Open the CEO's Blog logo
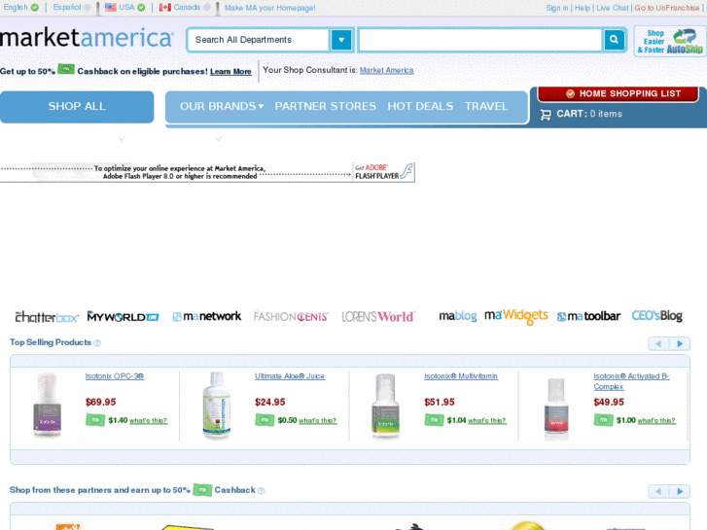Screen dimensions: 707x530 click(656, 316)
